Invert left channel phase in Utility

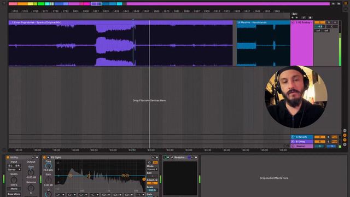[x=10, y=165]
